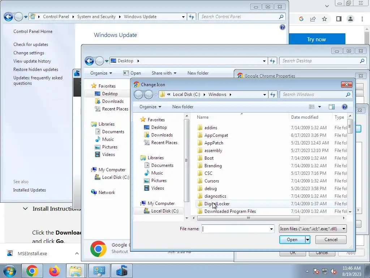Click the File name input field
Screen dimensions: 370x278
(x=235, y=229)
